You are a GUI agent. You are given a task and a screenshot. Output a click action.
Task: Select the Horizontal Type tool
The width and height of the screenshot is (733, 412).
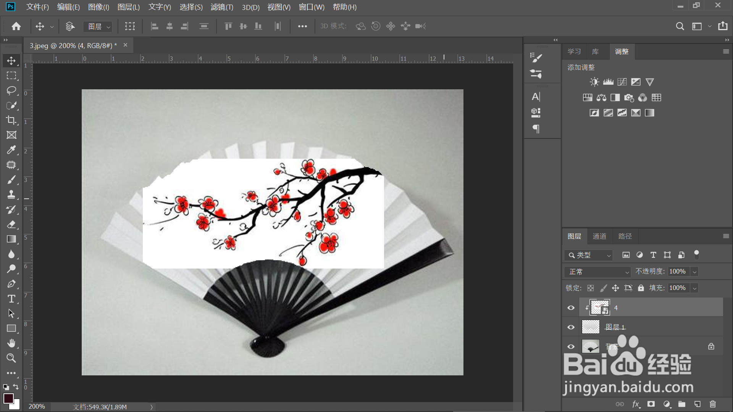click(11, 299)
